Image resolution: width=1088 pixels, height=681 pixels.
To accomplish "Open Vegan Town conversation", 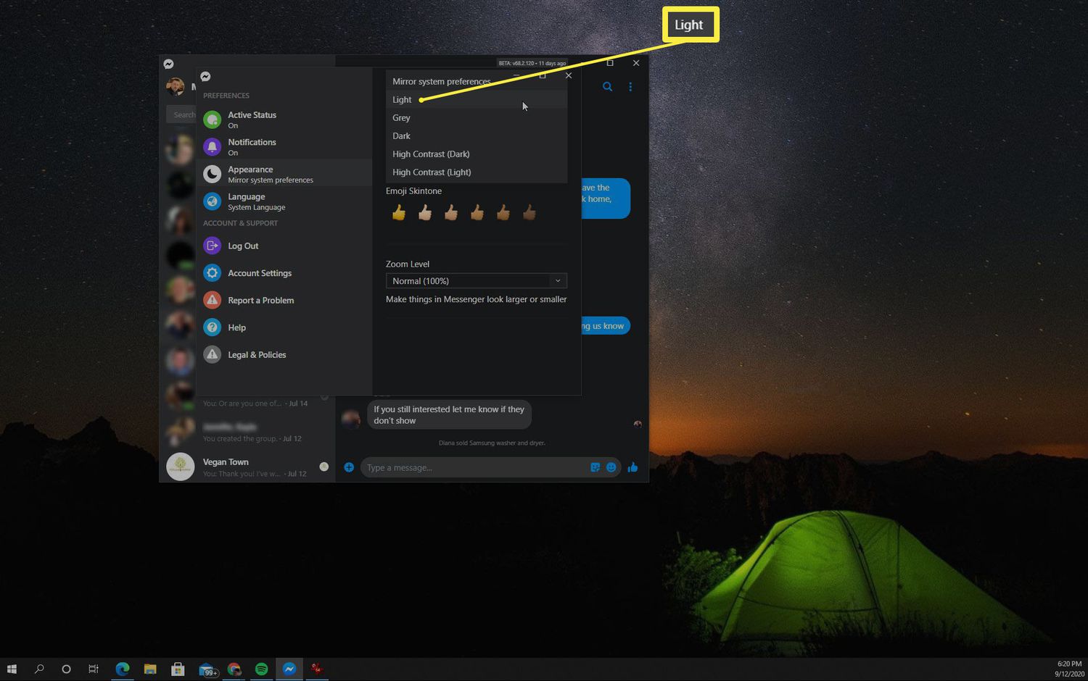I will click(x=247, y=467).
